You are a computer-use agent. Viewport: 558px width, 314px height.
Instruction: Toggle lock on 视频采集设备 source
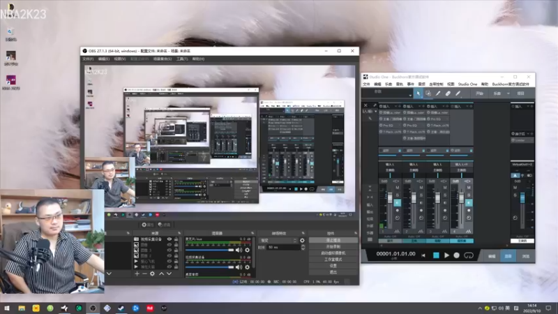[176, 239]
